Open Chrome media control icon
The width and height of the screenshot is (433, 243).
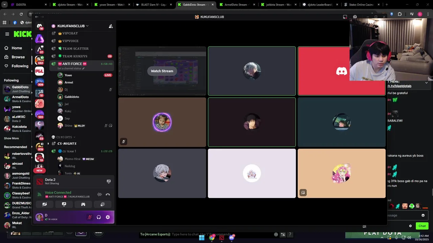pos(412,14)
